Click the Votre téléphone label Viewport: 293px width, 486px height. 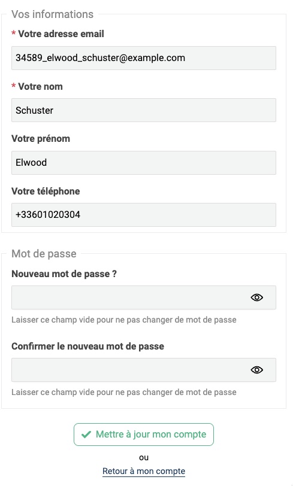tap(46, 192)
